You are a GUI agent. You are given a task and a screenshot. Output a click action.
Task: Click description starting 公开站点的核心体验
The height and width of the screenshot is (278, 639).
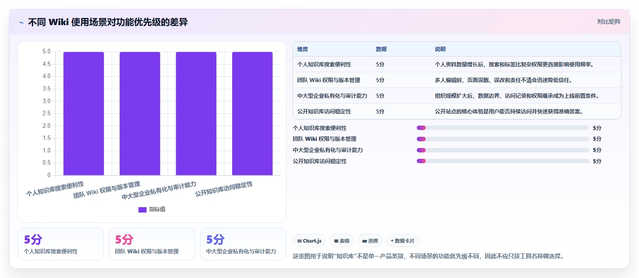509,112
